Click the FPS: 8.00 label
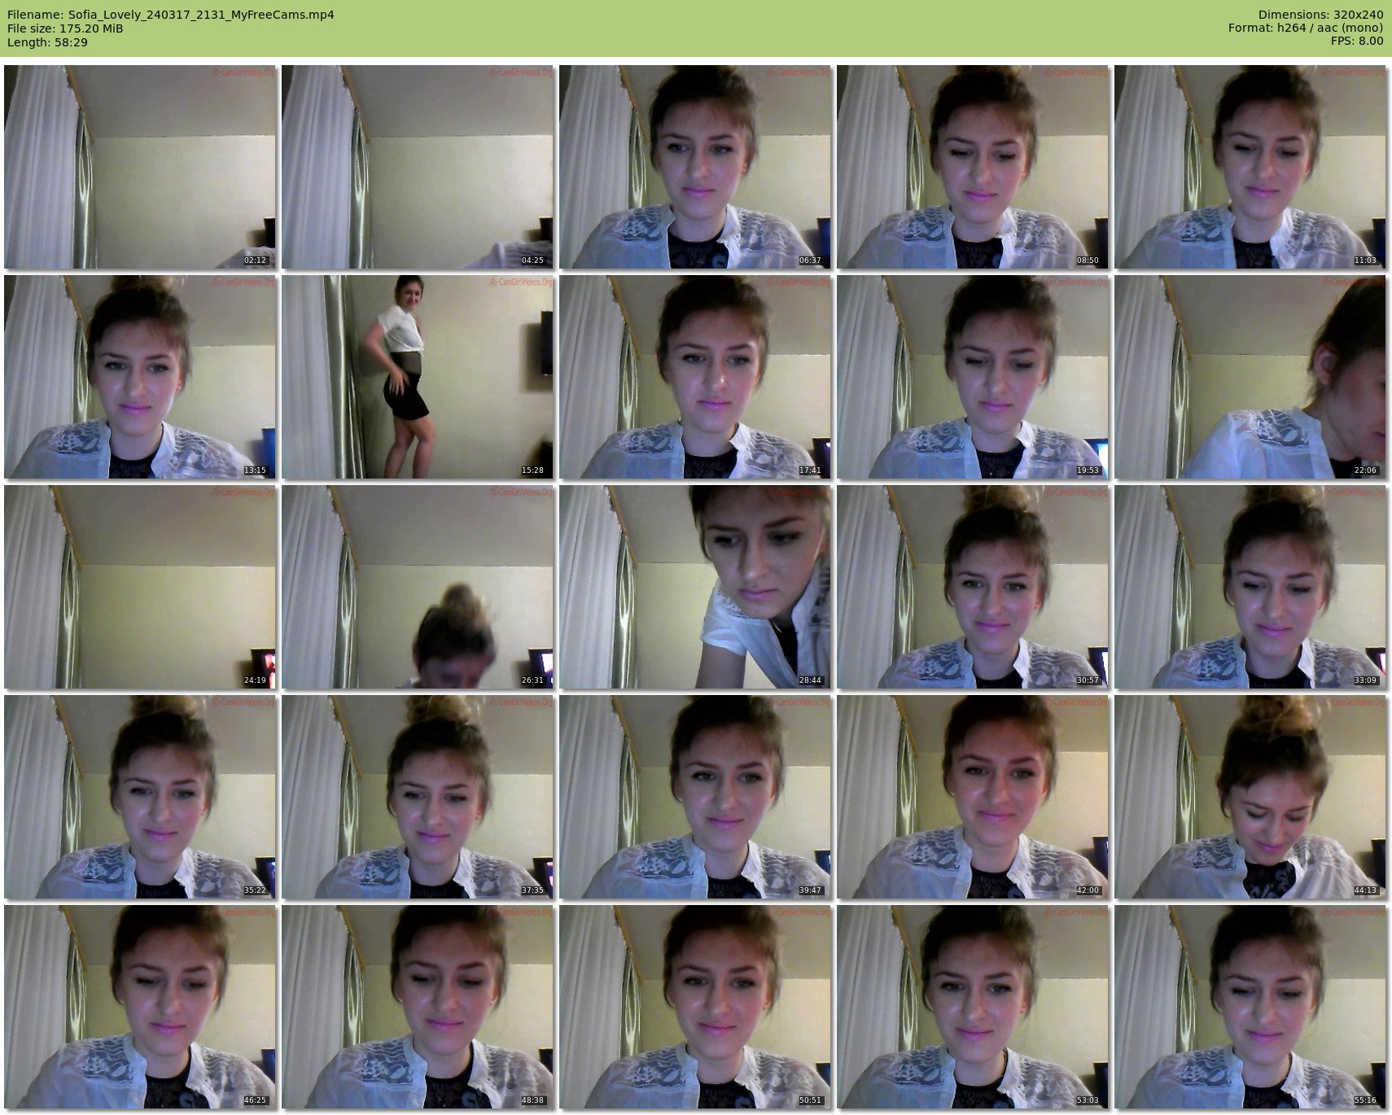 tap(1357, 42)
